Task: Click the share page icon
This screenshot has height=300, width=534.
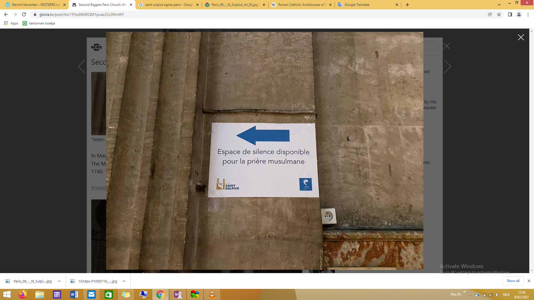Action: pyautogui.click(x=490, y=14)
